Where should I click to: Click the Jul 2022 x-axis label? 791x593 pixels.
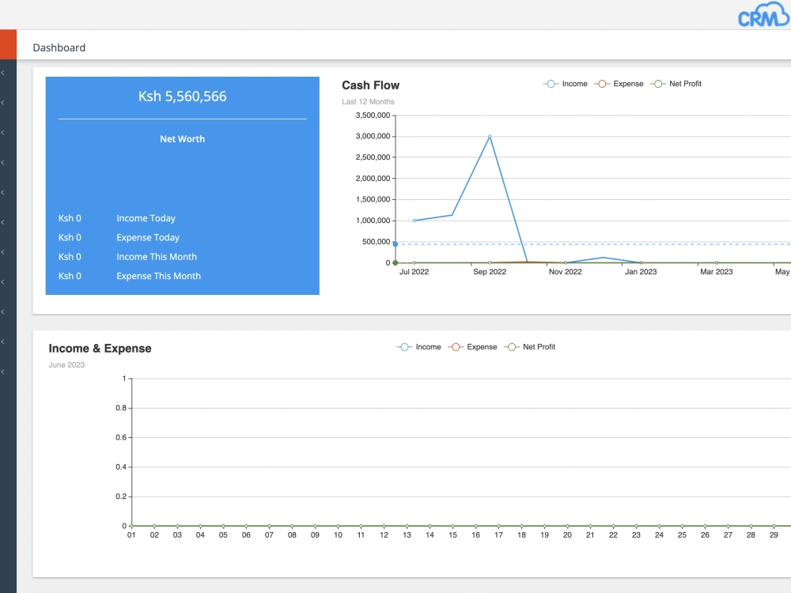[414, 272]
